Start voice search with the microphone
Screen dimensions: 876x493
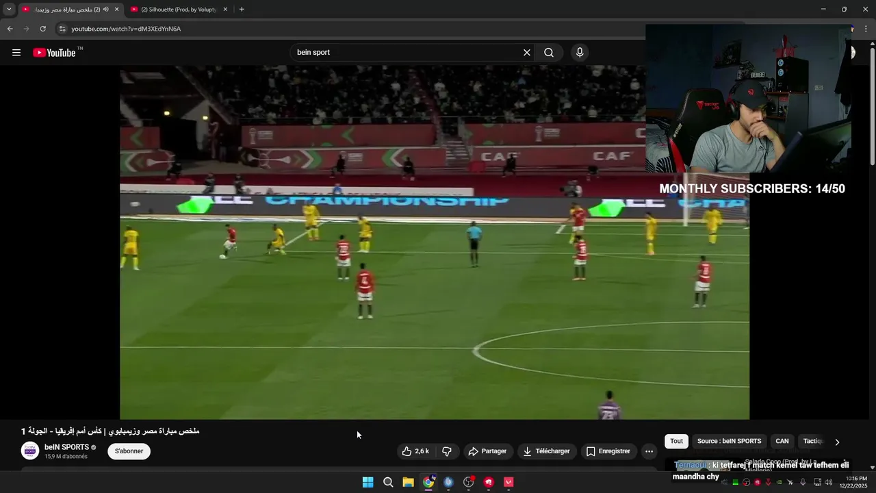[x=580, y=53]
